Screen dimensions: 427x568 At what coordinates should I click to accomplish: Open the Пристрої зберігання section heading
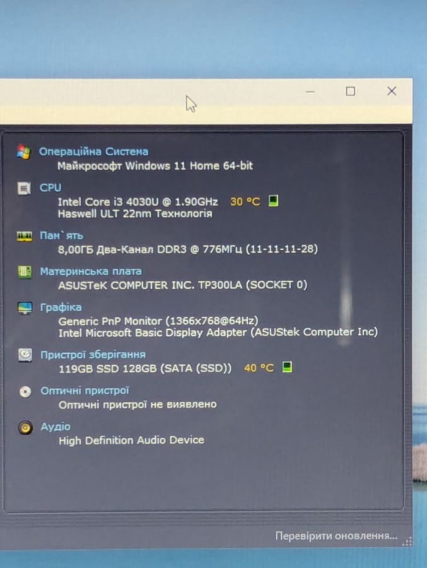(x=93, y=355)
